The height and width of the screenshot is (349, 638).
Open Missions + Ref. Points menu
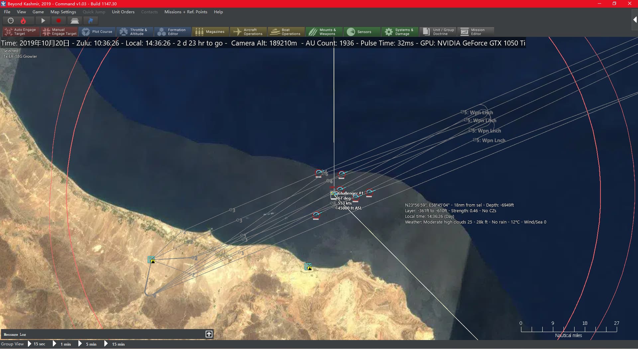185,12
